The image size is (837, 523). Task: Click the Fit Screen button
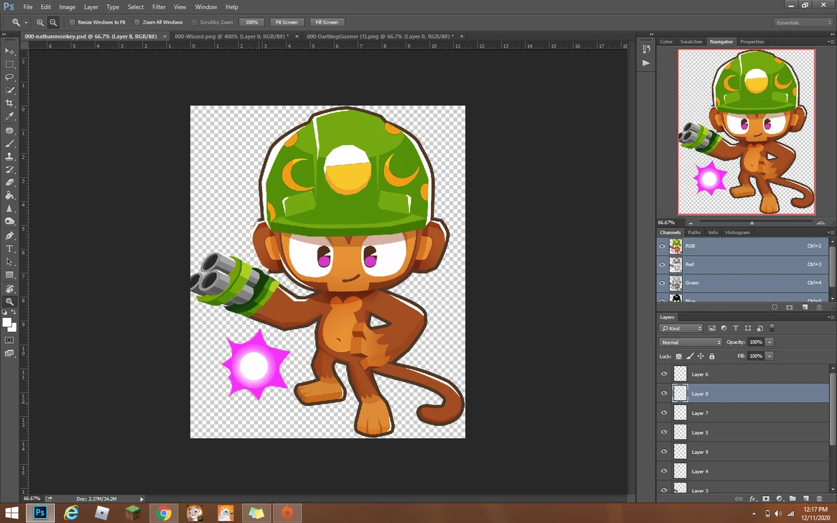click(x=286, y=22)
